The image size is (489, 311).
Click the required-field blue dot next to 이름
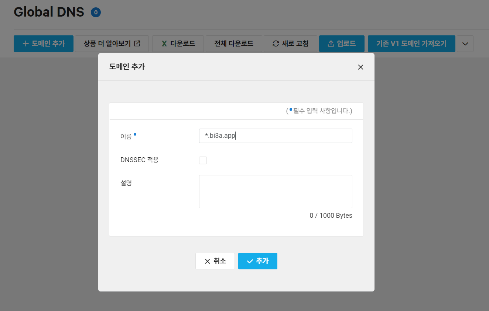(x=134, y=134)
